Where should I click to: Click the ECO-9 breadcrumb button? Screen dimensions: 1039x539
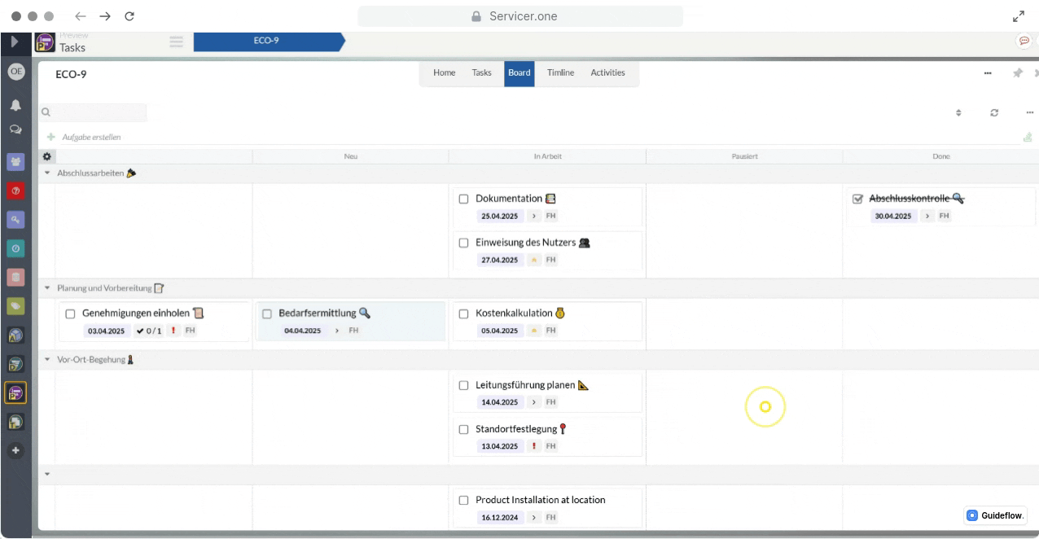tap(266, 42)
